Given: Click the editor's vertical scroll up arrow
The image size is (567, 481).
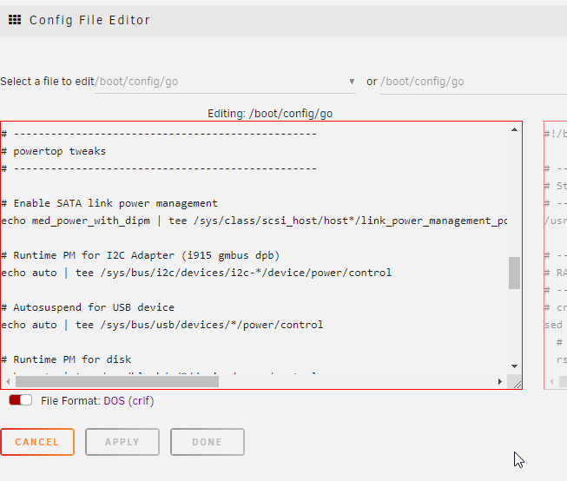Looking at the screenshot, I should (514, 129).
